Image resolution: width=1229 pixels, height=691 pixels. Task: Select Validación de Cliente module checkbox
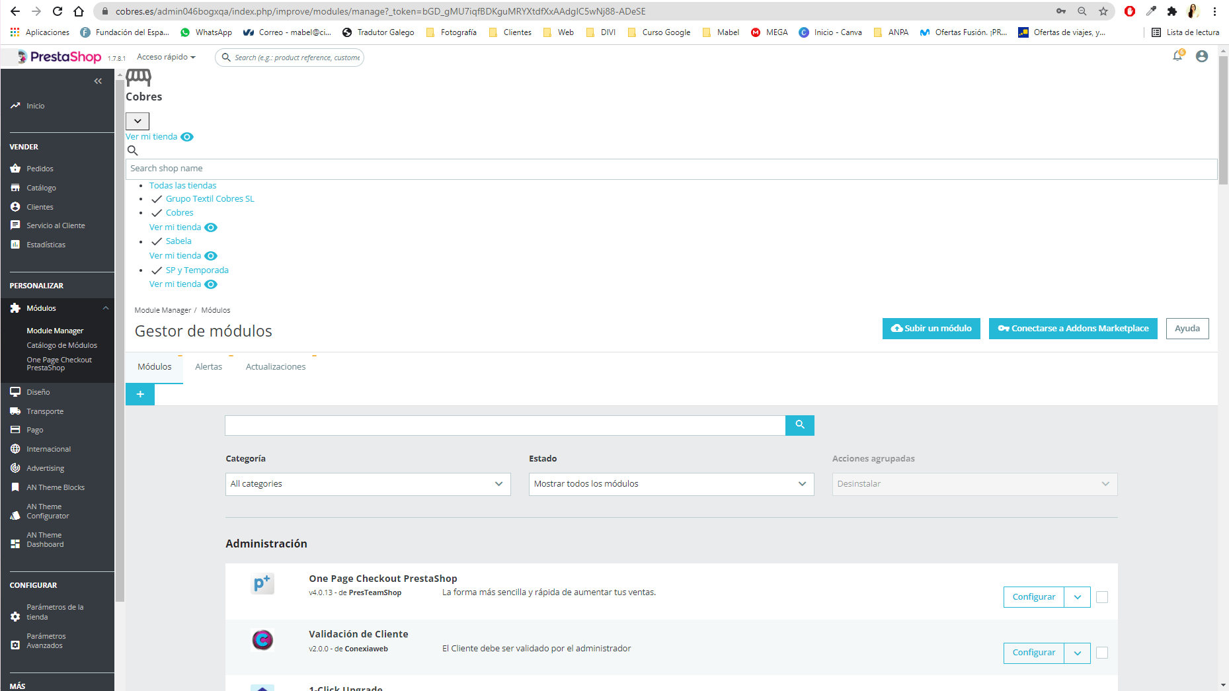pos(1102,653)
